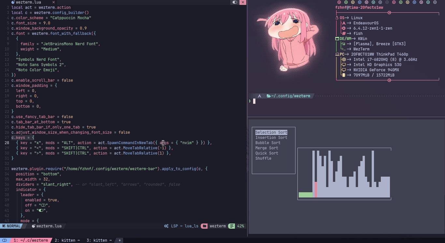This screenshot has width=445, height=243.
Task: Click the pink close button in nvim bufferline
Action: point(243,2)
